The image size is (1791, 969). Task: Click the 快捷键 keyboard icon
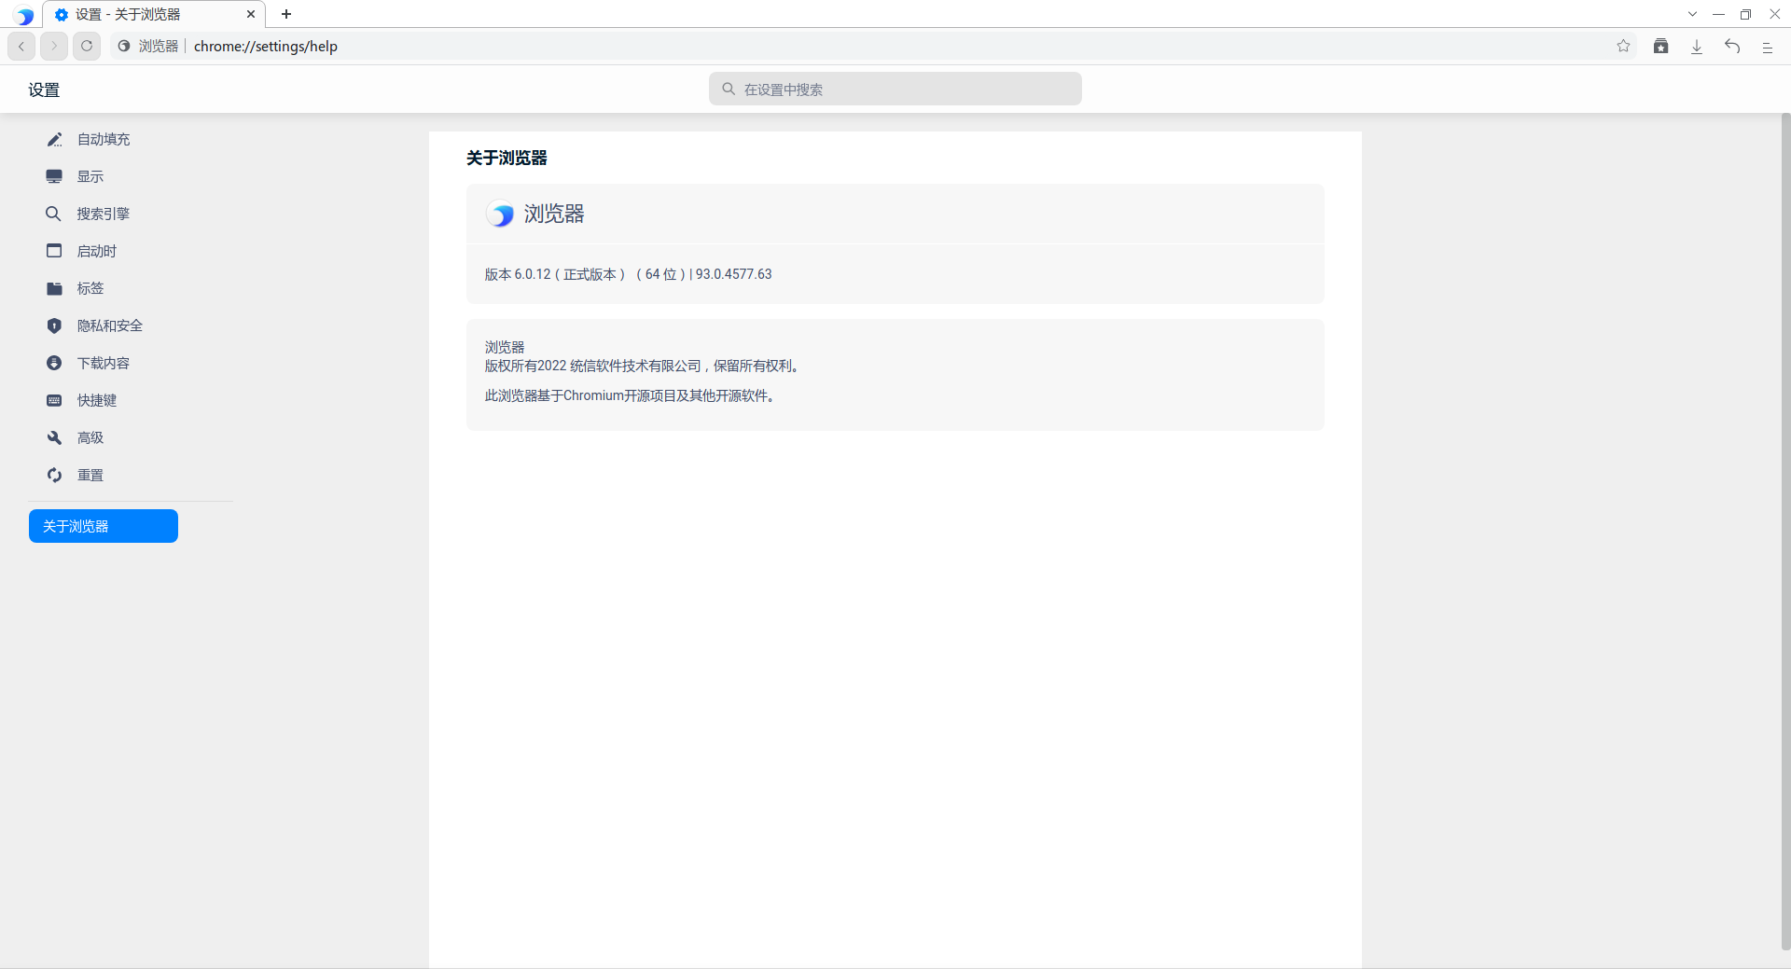[54, 400]
